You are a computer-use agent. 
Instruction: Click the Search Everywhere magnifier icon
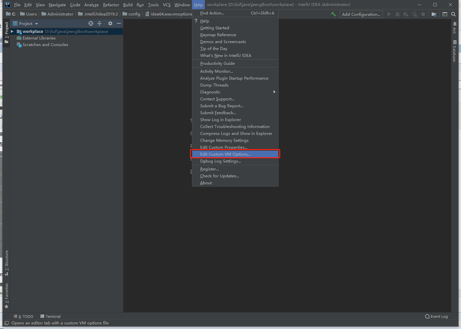[x=453, y=14]
